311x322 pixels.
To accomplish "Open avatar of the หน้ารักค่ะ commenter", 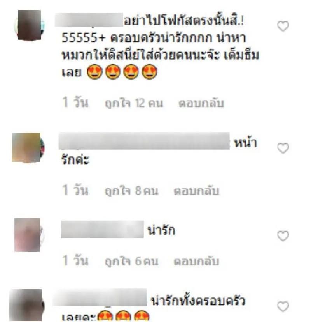I will pos(28,147).
